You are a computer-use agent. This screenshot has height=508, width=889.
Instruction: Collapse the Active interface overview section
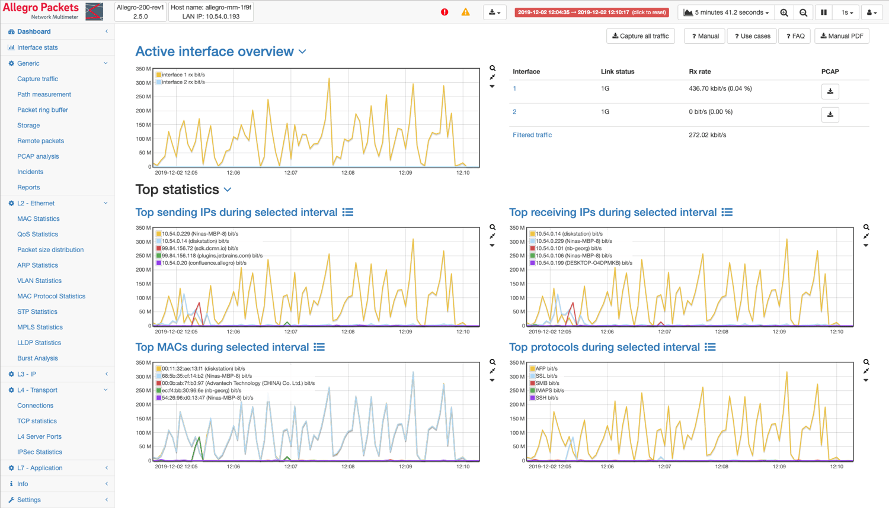click(x=302, y=52)
